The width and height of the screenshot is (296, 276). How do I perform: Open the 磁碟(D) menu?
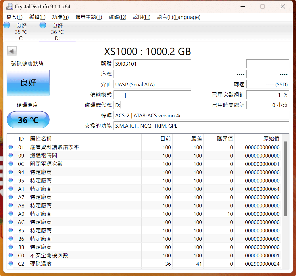(x=118, y=17)
